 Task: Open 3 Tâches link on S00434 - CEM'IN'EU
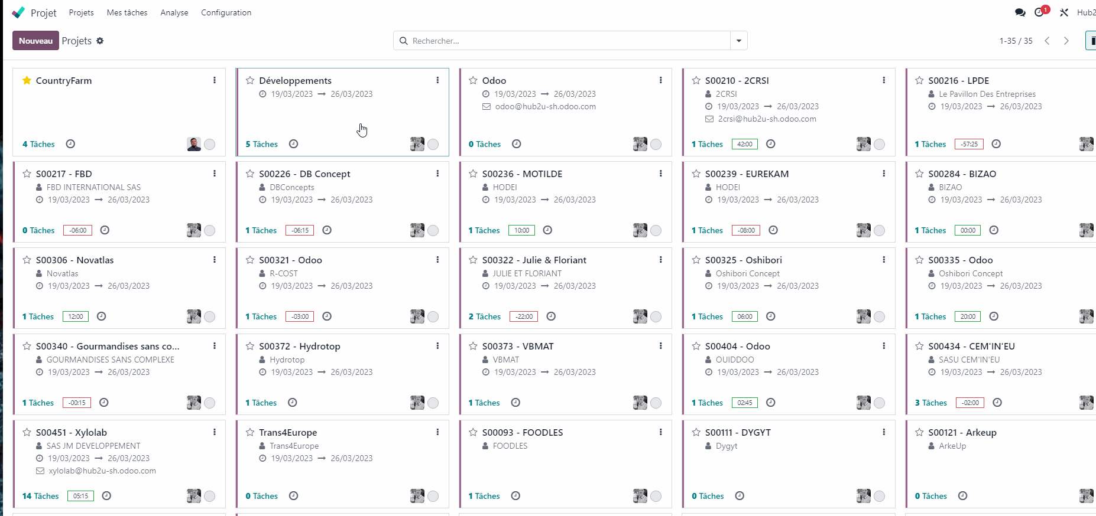point(930,403)
